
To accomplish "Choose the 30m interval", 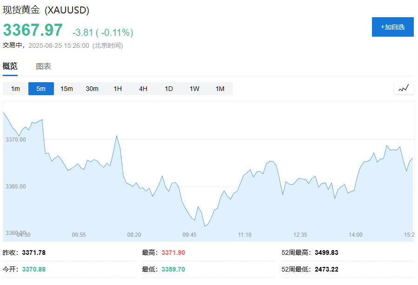I will (92, 89).
